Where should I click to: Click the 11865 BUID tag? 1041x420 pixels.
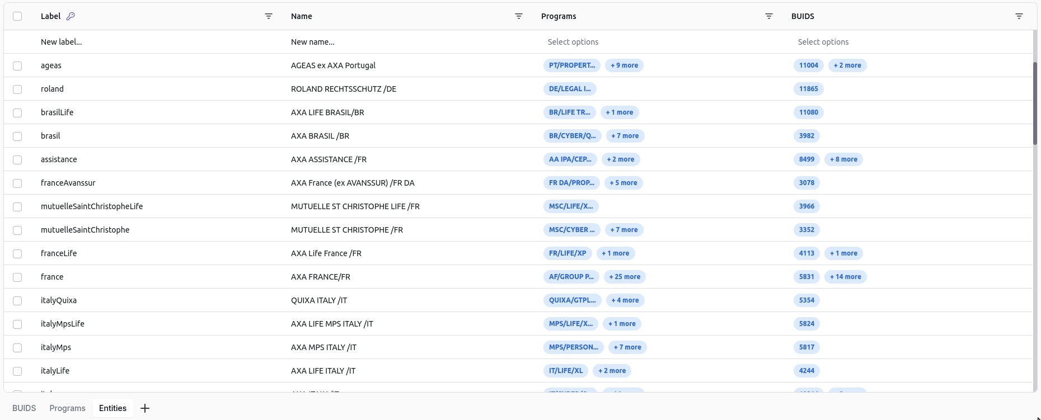[x=809, y=89]
